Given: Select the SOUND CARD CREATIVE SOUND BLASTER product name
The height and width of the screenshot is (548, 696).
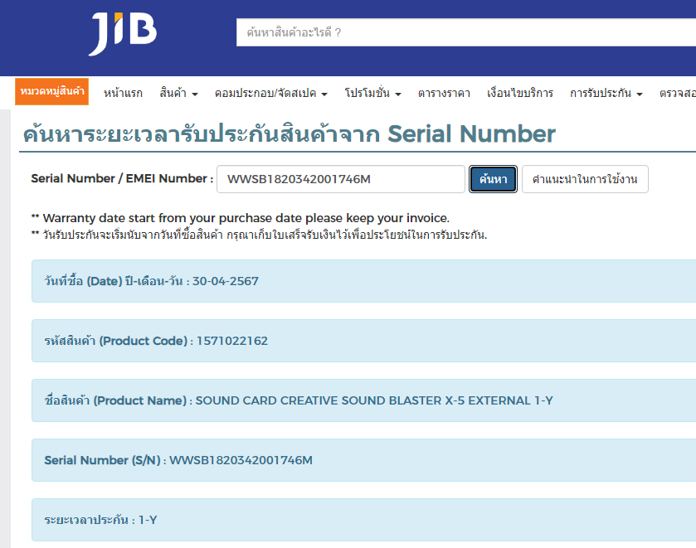Looking at the screenshot, I should pos(374,400).
